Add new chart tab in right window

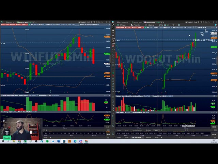(163, 22)
